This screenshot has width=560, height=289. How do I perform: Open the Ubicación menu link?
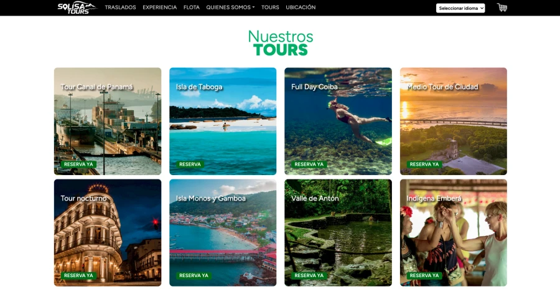pyautogui.click(x=301, y=7)
